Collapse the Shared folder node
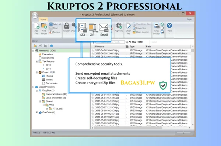 (x=40, y=102)
